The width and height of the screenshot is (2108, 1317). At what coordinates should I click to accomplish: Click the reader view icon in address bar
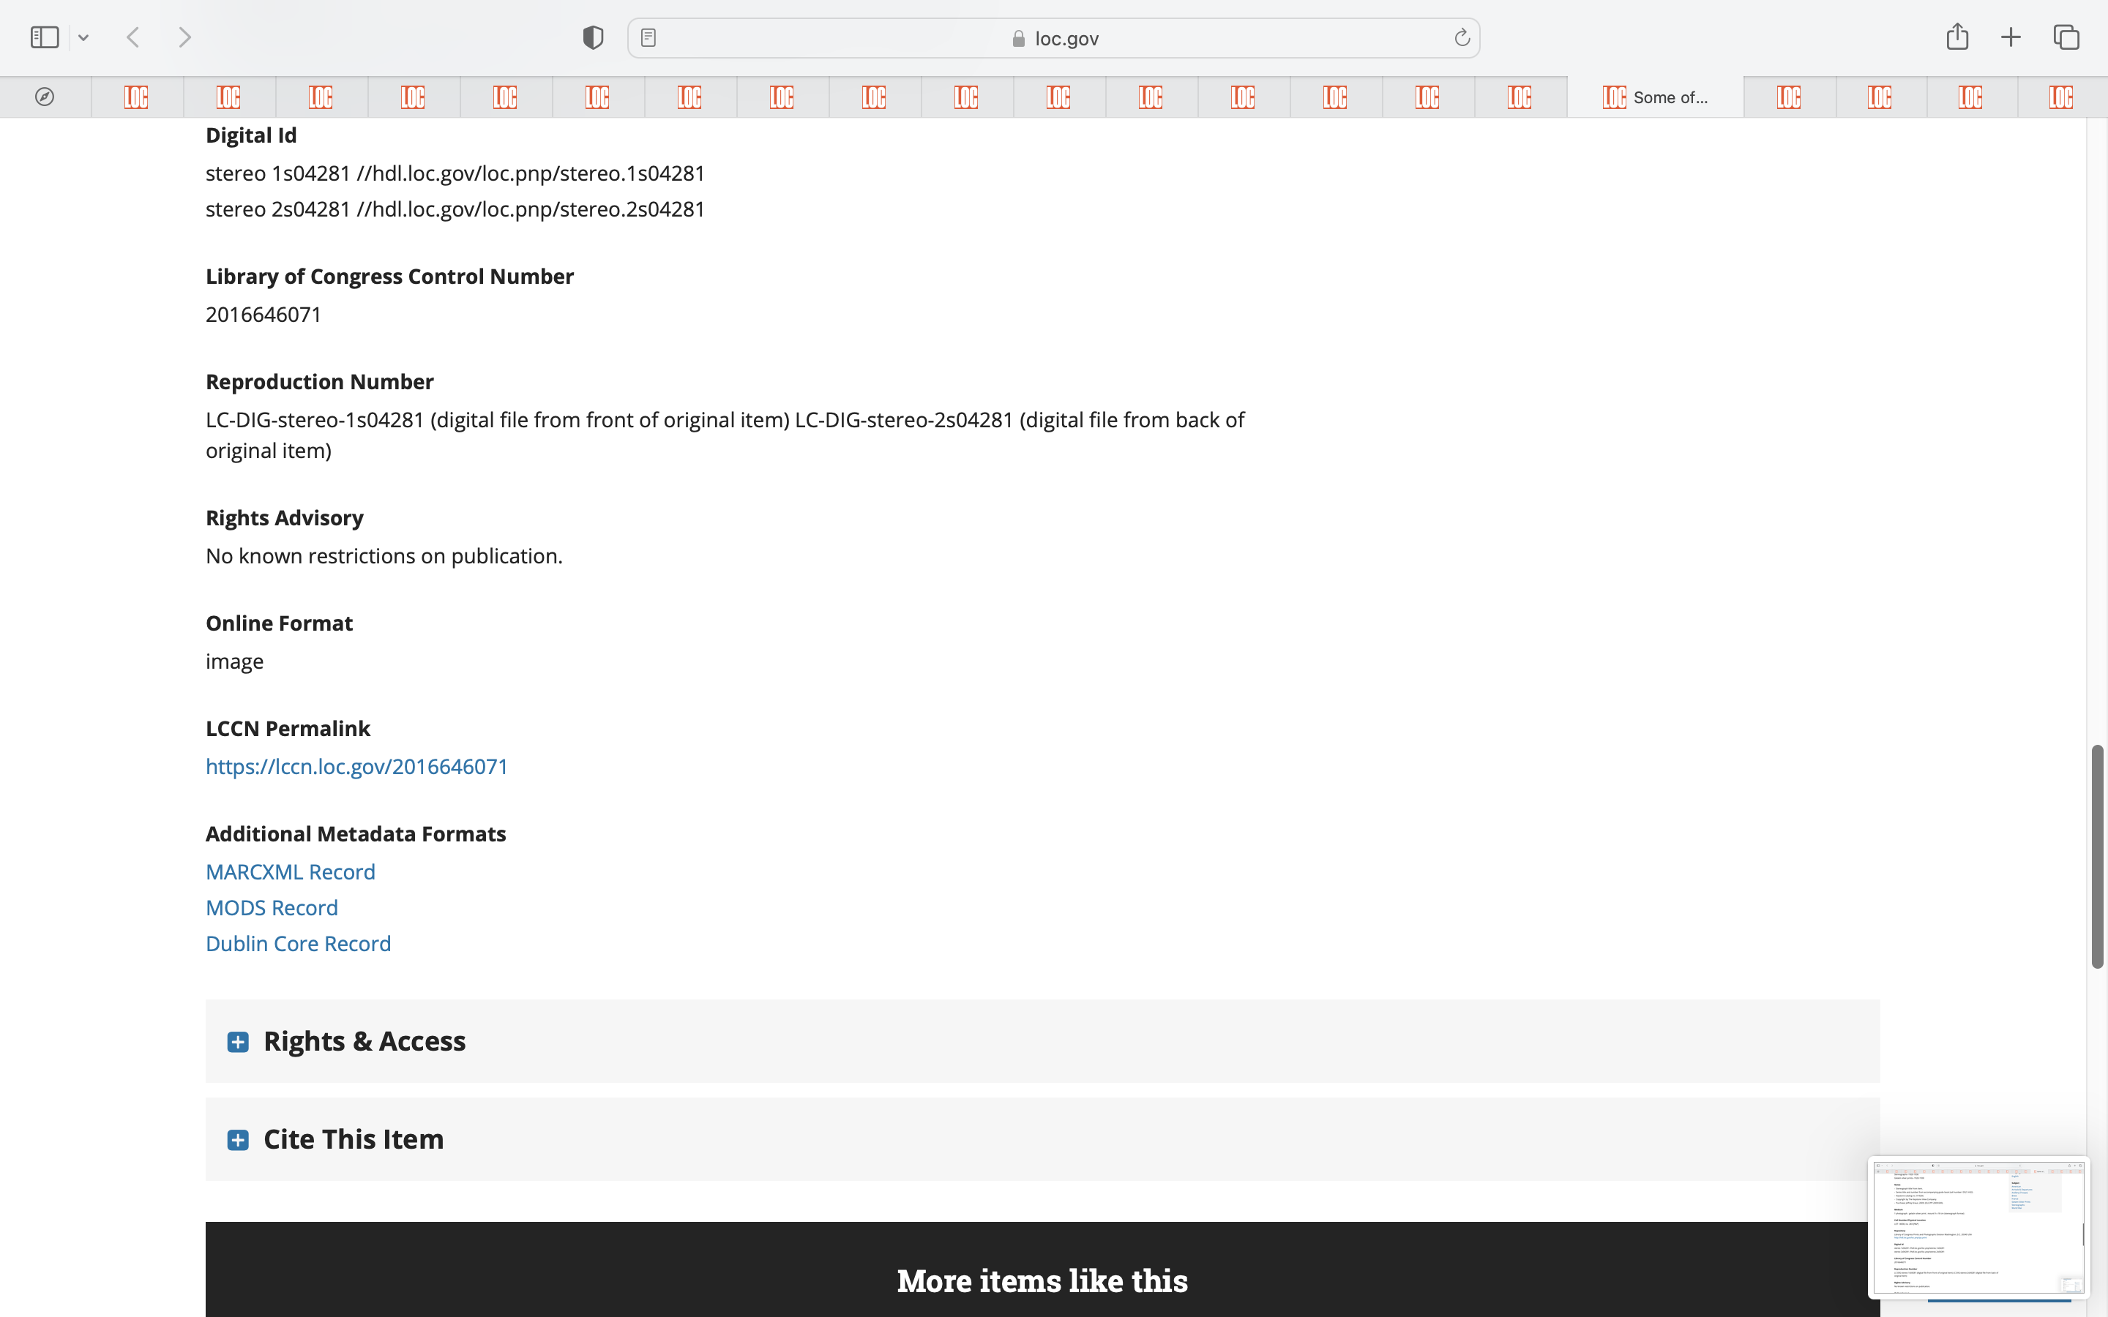648,37
